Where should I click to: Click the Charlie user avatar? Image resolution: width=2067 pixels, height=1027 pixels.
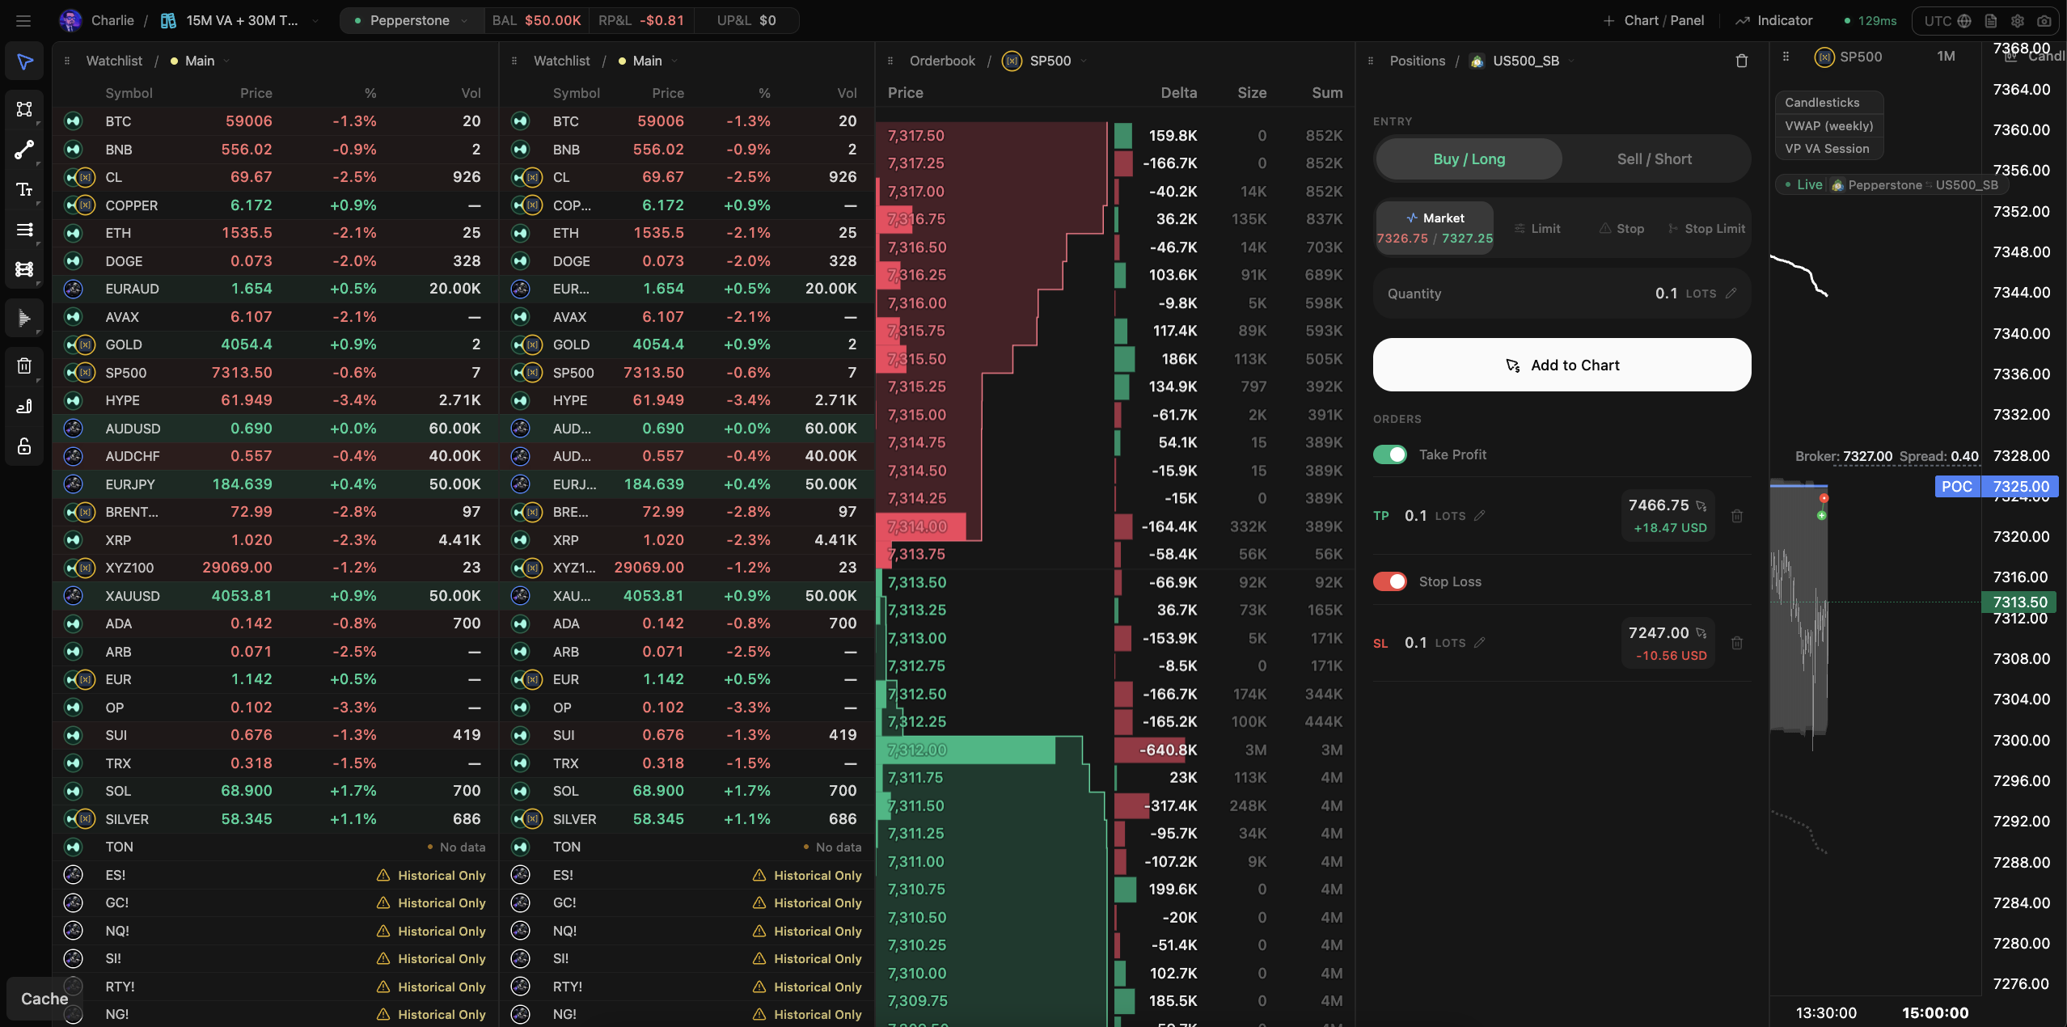(70, 21)
